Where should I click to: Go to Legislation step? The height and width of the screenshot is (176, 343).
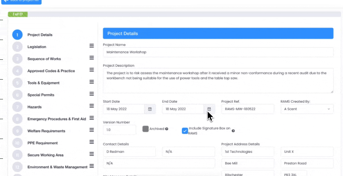click(x=37, y=47)
